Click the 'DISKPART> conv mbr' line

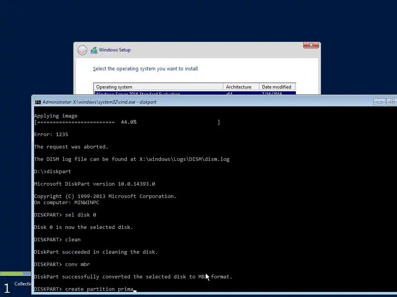pyautogui.click(x=62, y=265)
